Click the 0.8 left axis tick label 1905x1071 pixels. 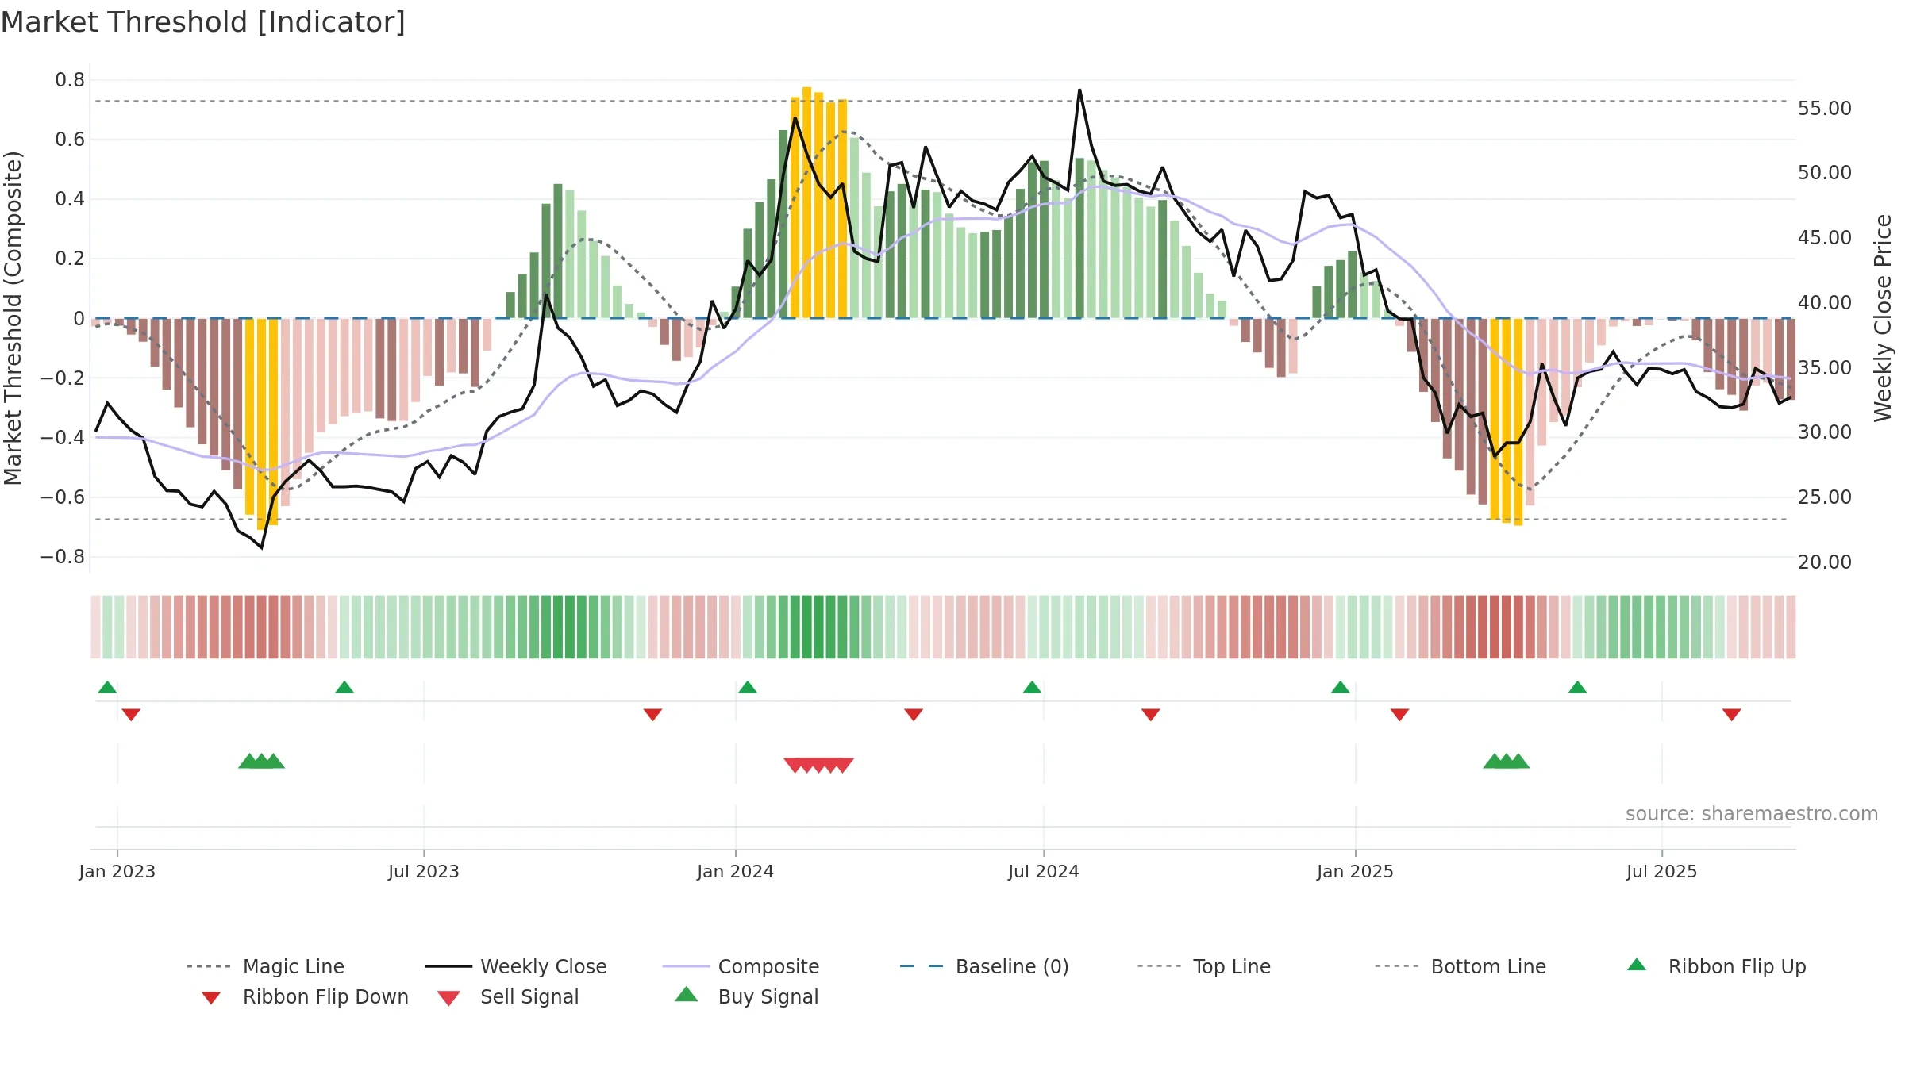point(70,80)
